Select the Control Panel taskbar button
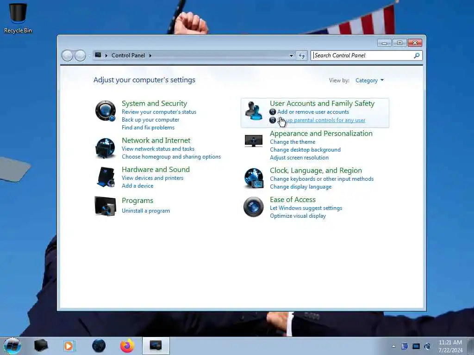This screenshot has width=474, height=355. pos(156,346)
